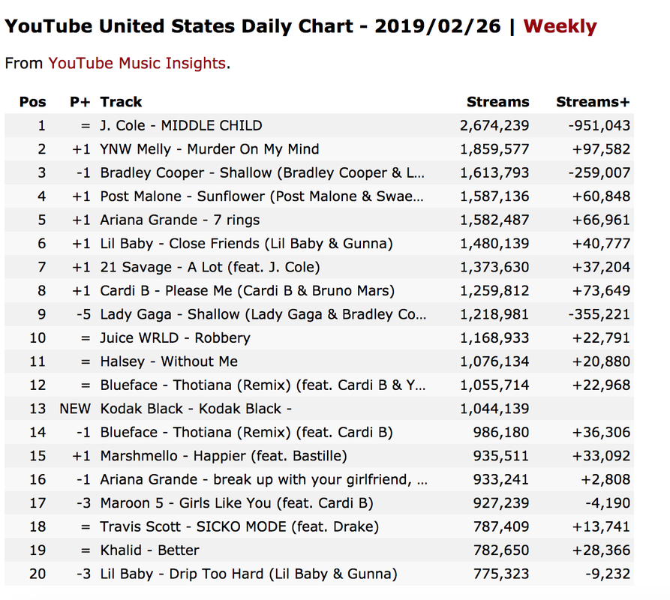Select the NEW Kodak Black entry
670x600 pixels.
click(319, 409)
